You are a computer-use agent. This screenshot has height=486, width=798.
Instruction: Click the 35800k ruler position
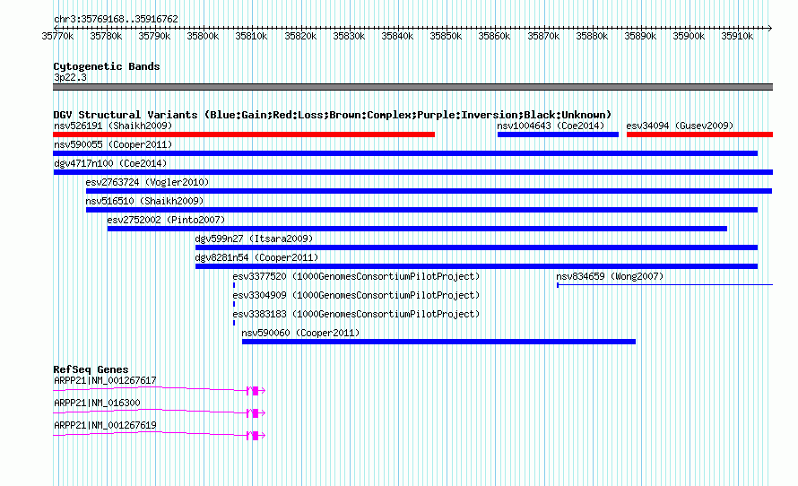203,36
